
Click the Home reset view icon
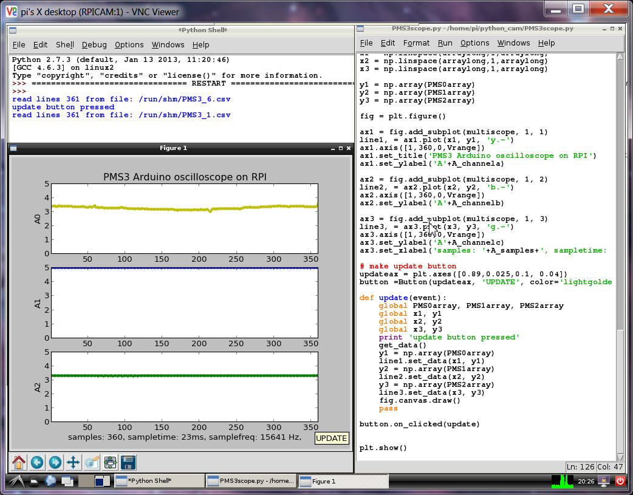pos(19,462)
